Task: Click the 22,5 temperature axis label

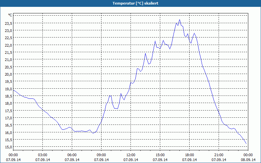Action: pos(8,38)
